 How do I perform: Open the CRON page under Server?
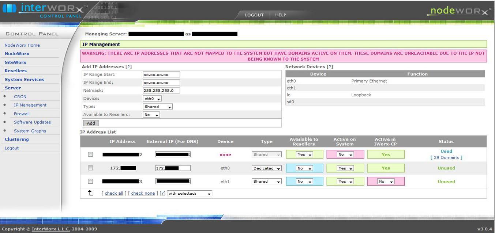pyautogui.click(x=20, y=97)
